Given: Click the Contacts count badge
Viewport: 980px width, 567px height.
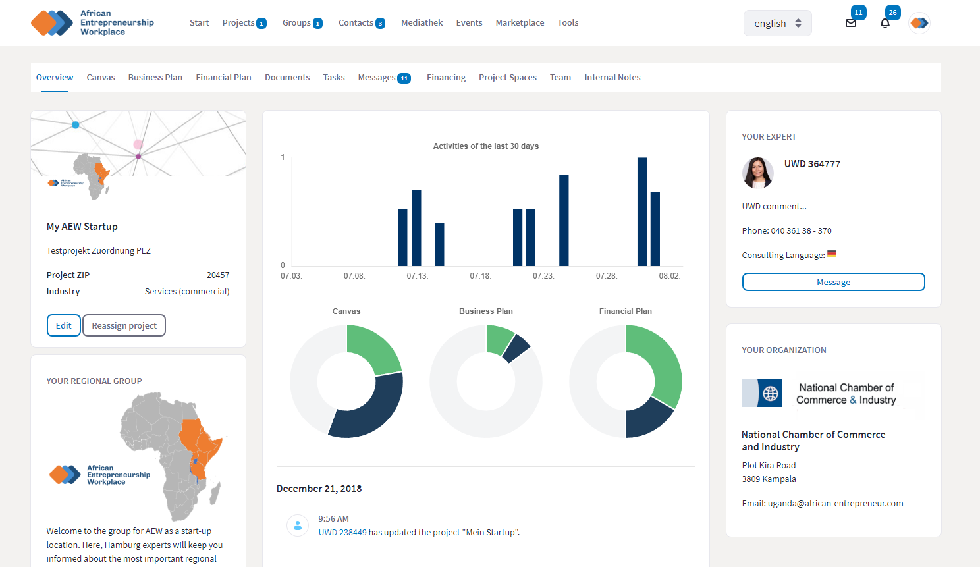Looking at the screenshot, I should pyautogui.click(x=380, y=24).
